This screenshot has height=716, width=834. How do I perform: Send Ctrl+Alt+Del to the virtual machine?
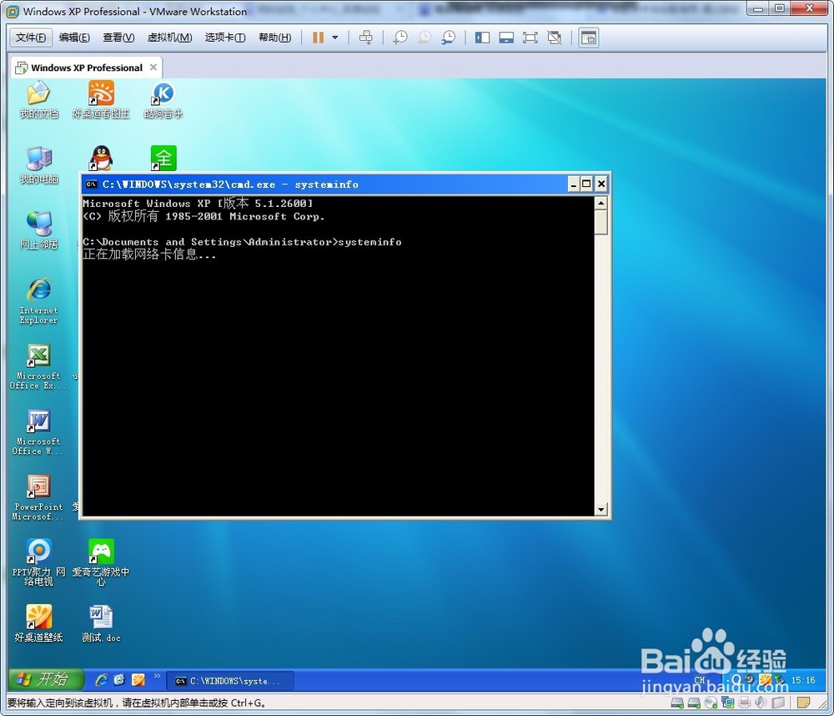pyautogui.click(x=366, y=38)
